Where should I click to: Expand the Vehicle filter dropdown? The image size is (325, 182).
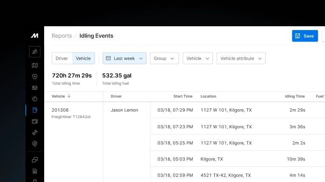coord(198,58)
